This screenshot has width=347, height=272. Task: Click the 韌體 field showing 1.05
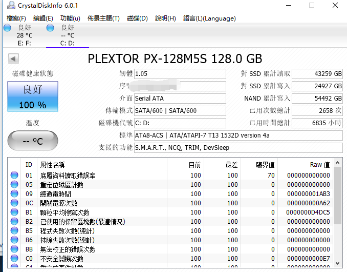[180, 74]
